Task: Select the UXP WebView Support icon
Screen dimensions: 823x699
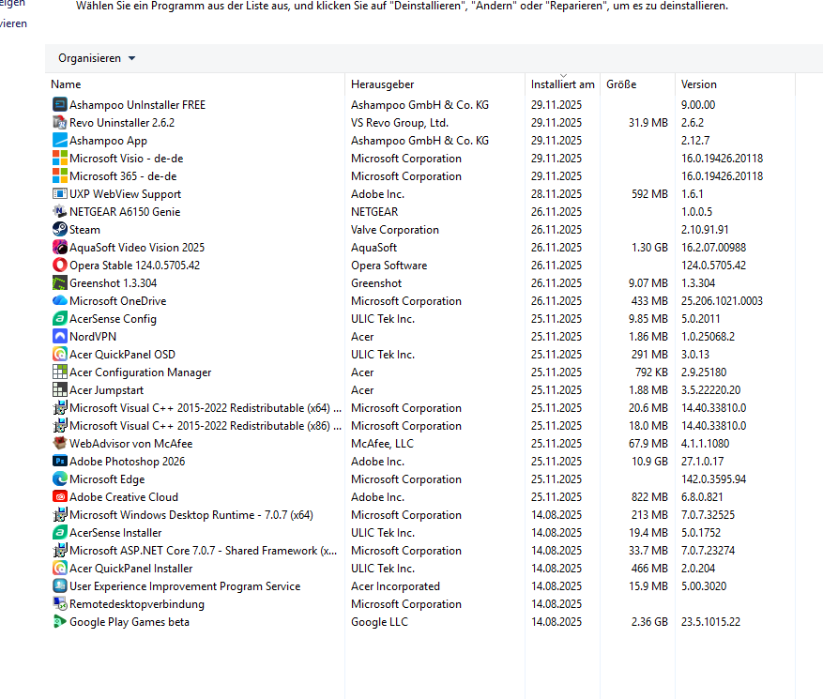Action: (x=60, y=193)
